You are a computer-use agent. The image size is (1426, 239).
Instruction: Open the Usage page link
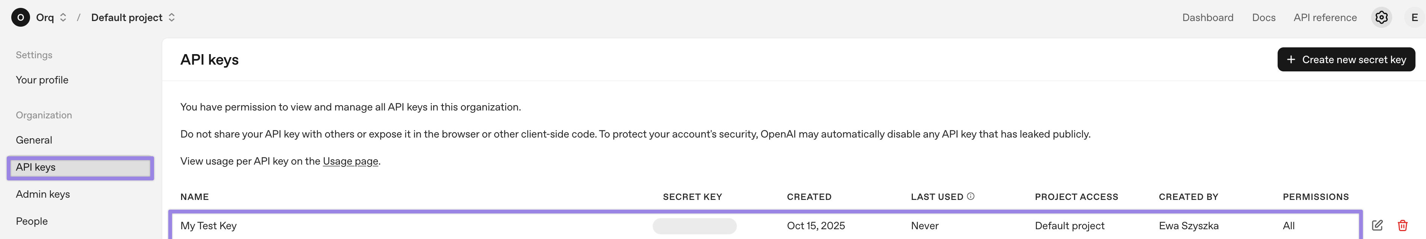click(x=350, y=161)
